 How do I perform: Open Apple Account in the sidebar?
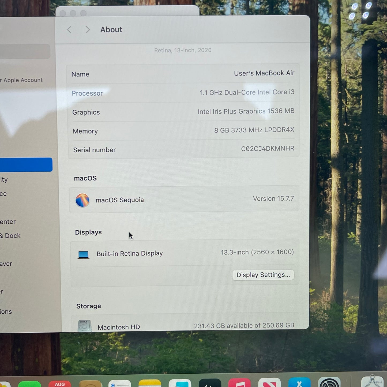click(x=21, y=80)
